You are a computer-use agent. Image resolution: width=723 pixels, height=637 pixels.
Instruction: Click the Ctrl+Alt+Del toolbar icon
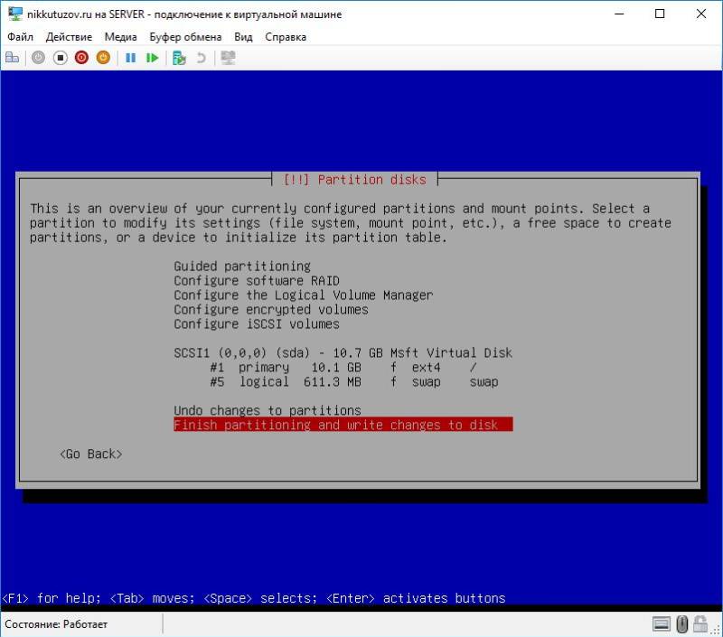point(13,58)
